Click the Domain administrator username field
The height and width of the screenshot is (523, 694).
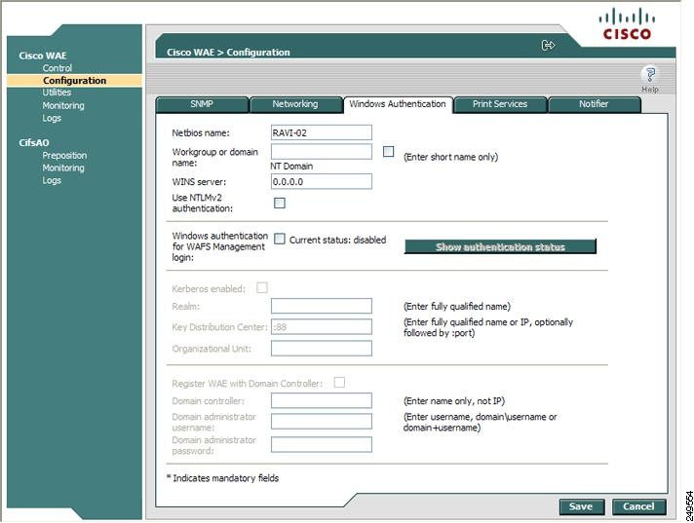point(322,422)
